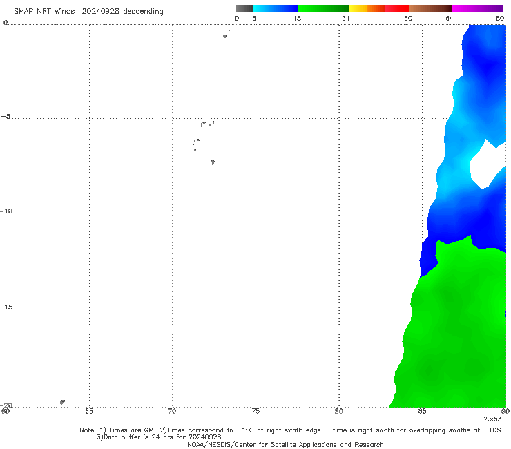This screenshot has height=449, width=511.
Task: Click the NOAA/NESDIS credit line
Action: (285, 444)
